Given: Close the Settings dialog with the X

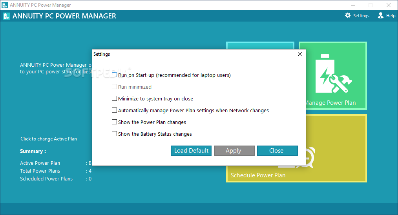Looking at the screenshot, I should [x=300, y=54].
